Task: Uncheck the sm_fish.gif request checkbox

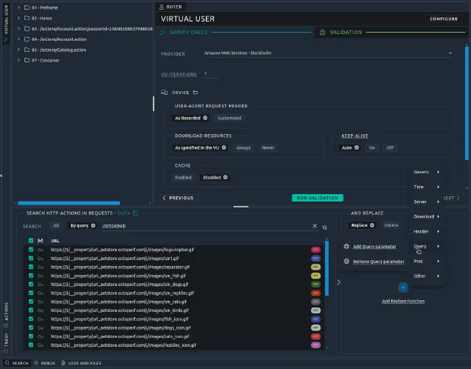Action: [31, 276]
